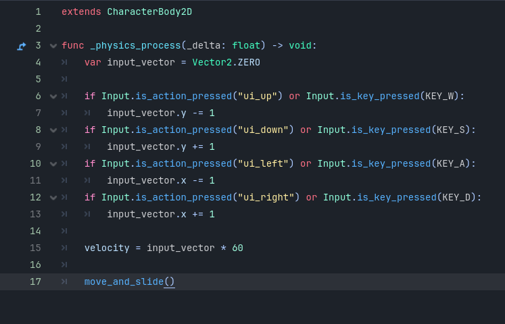Collapse the ui_left if block on line 10
This screenshot has width=505, height=324.
coord(53,164)
